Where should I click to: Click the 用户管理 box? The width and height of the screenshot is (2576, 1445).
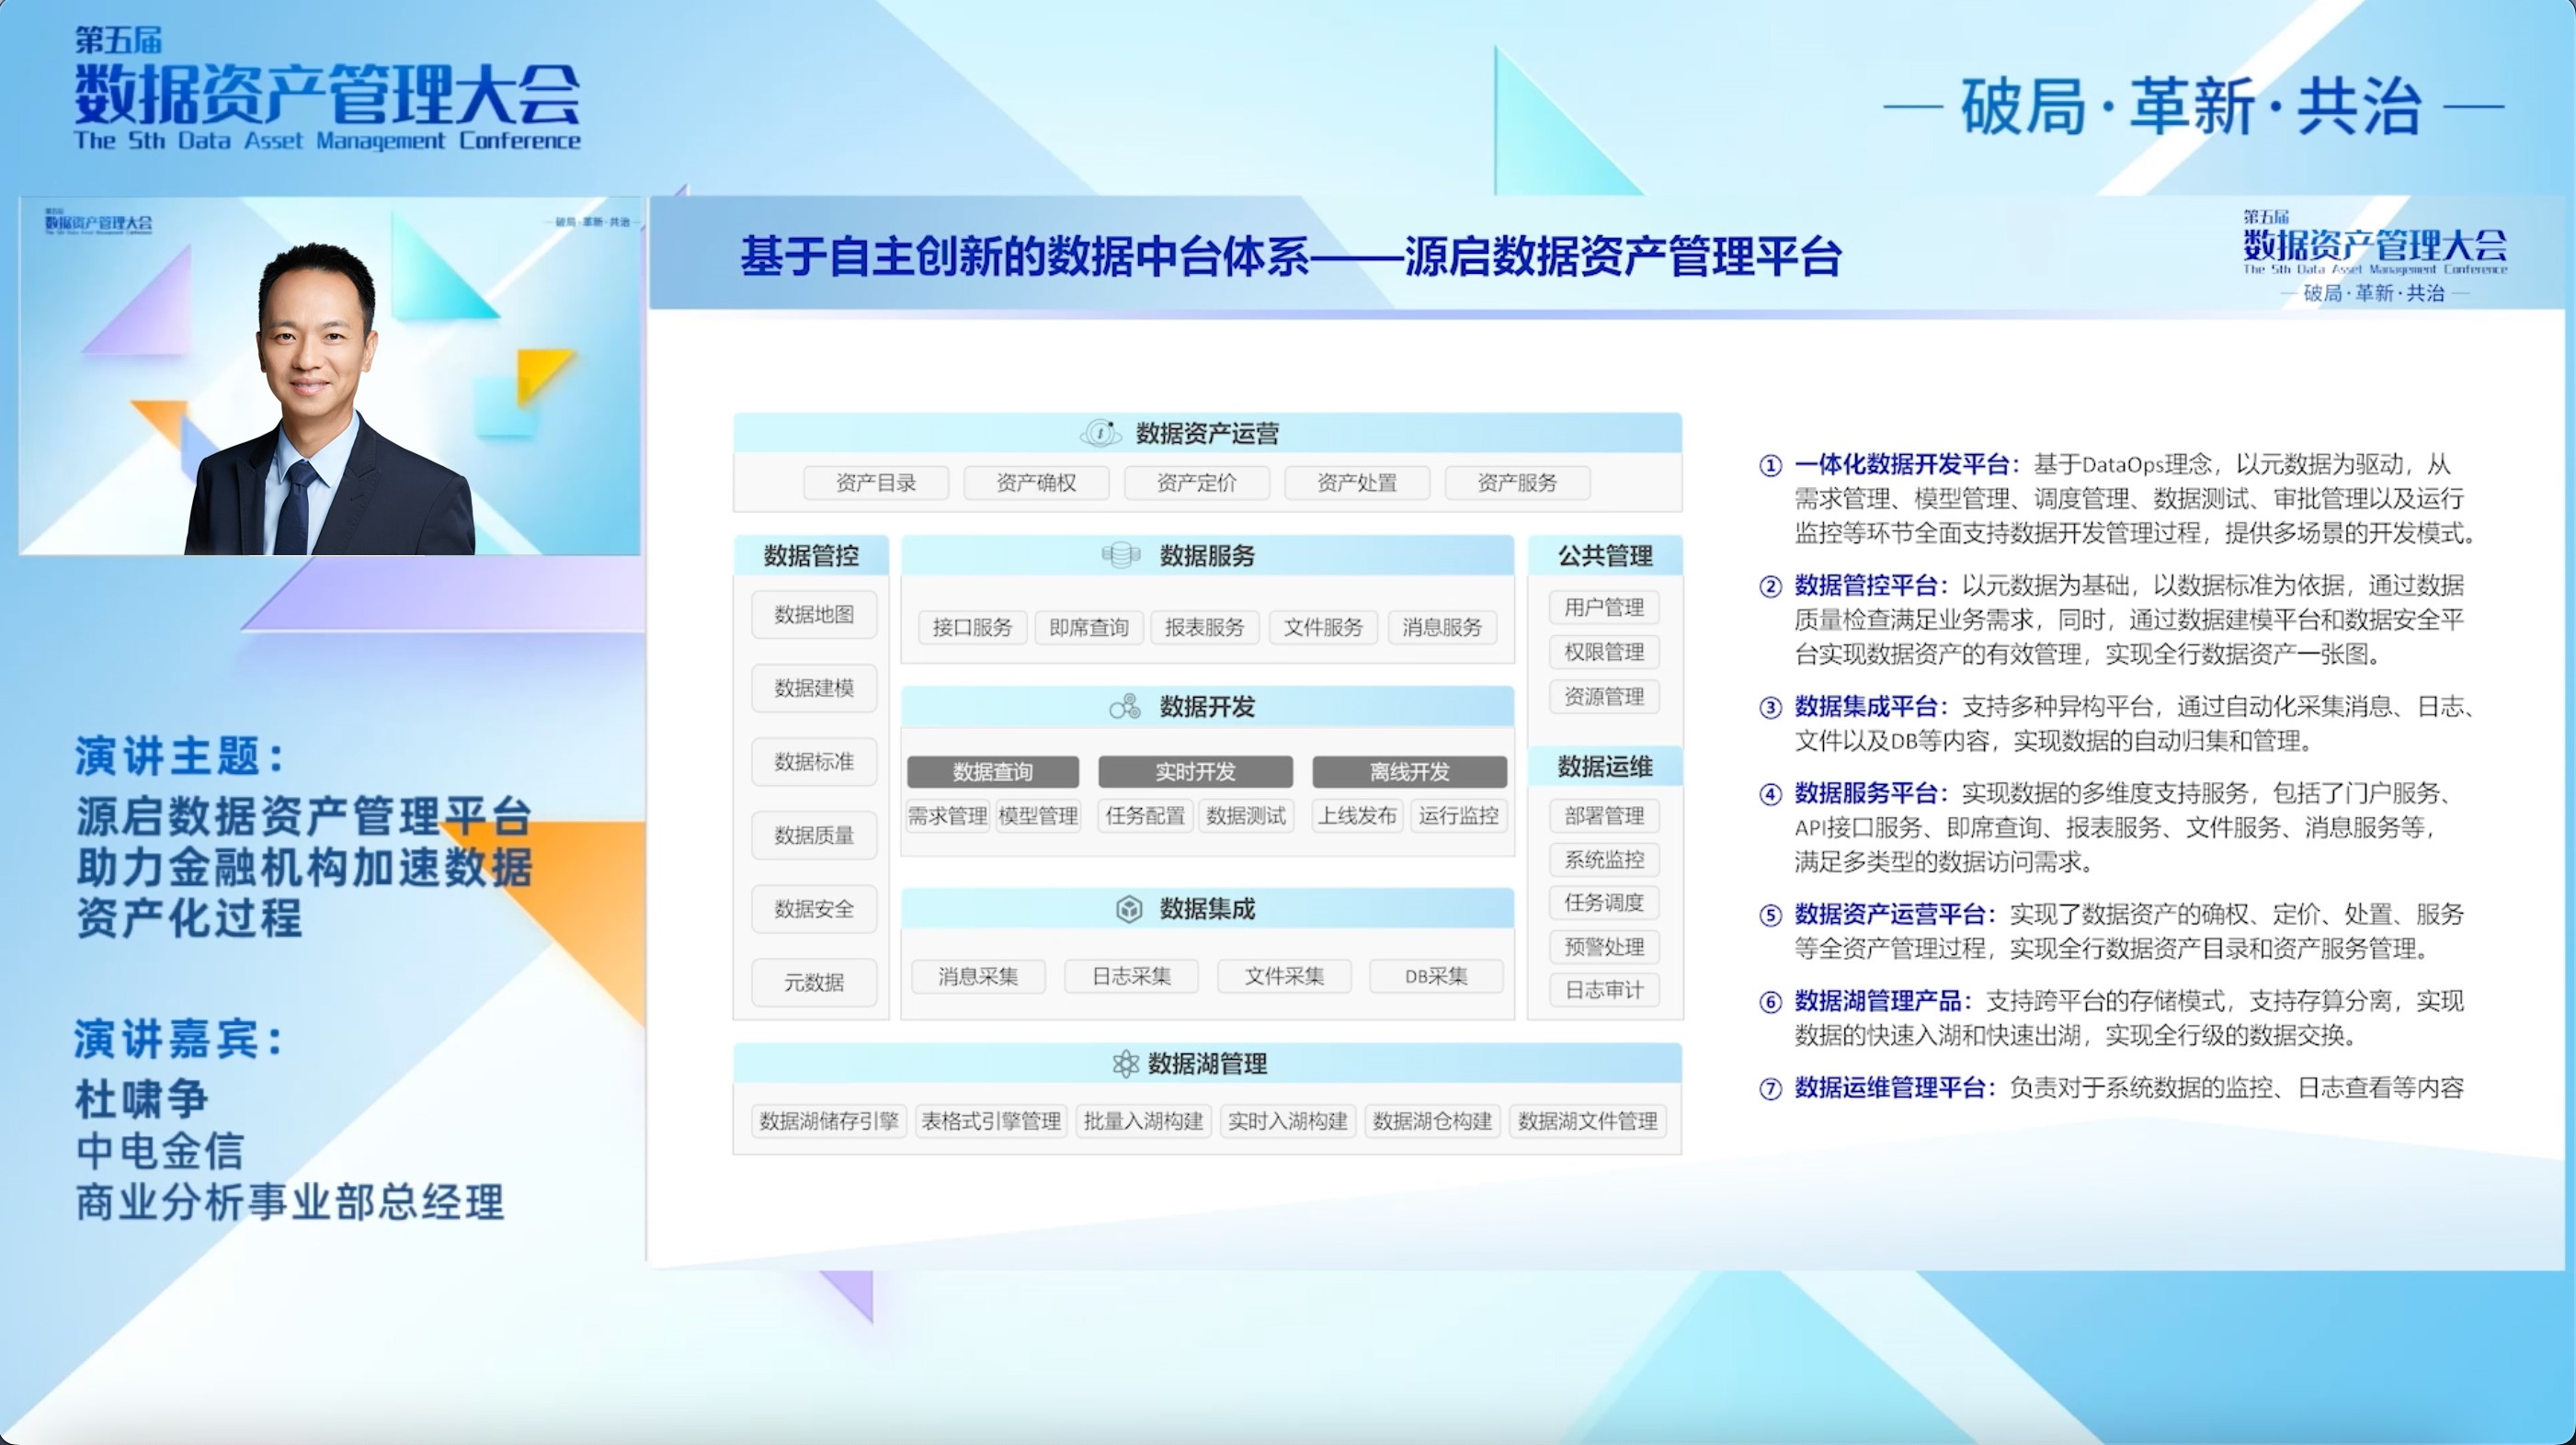click(x=1604, y=607)
